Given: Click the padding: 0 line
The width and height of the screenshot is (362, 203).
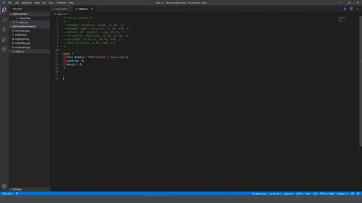Looking at the screenshot, I should click(75, 61).
